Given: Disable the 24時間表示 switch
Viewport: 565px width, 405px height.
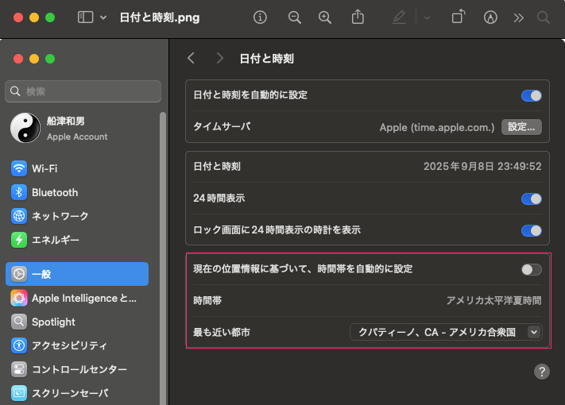Looking at the screenshot, I should [x=531, y=199].
